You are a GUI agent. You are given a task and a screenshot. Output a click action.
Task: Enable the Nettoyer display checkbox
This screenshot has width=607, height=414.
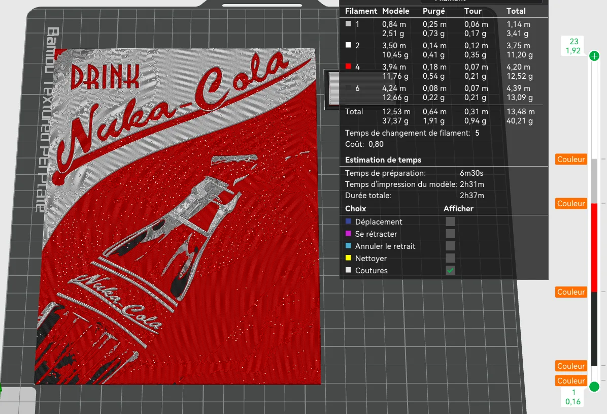[x=450, y=258]
